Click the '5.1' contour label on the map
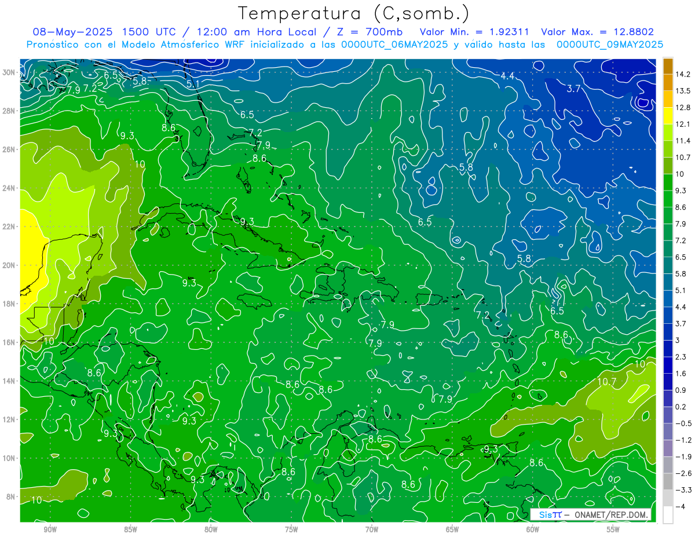Screen dimensions: 695x537 193,84
